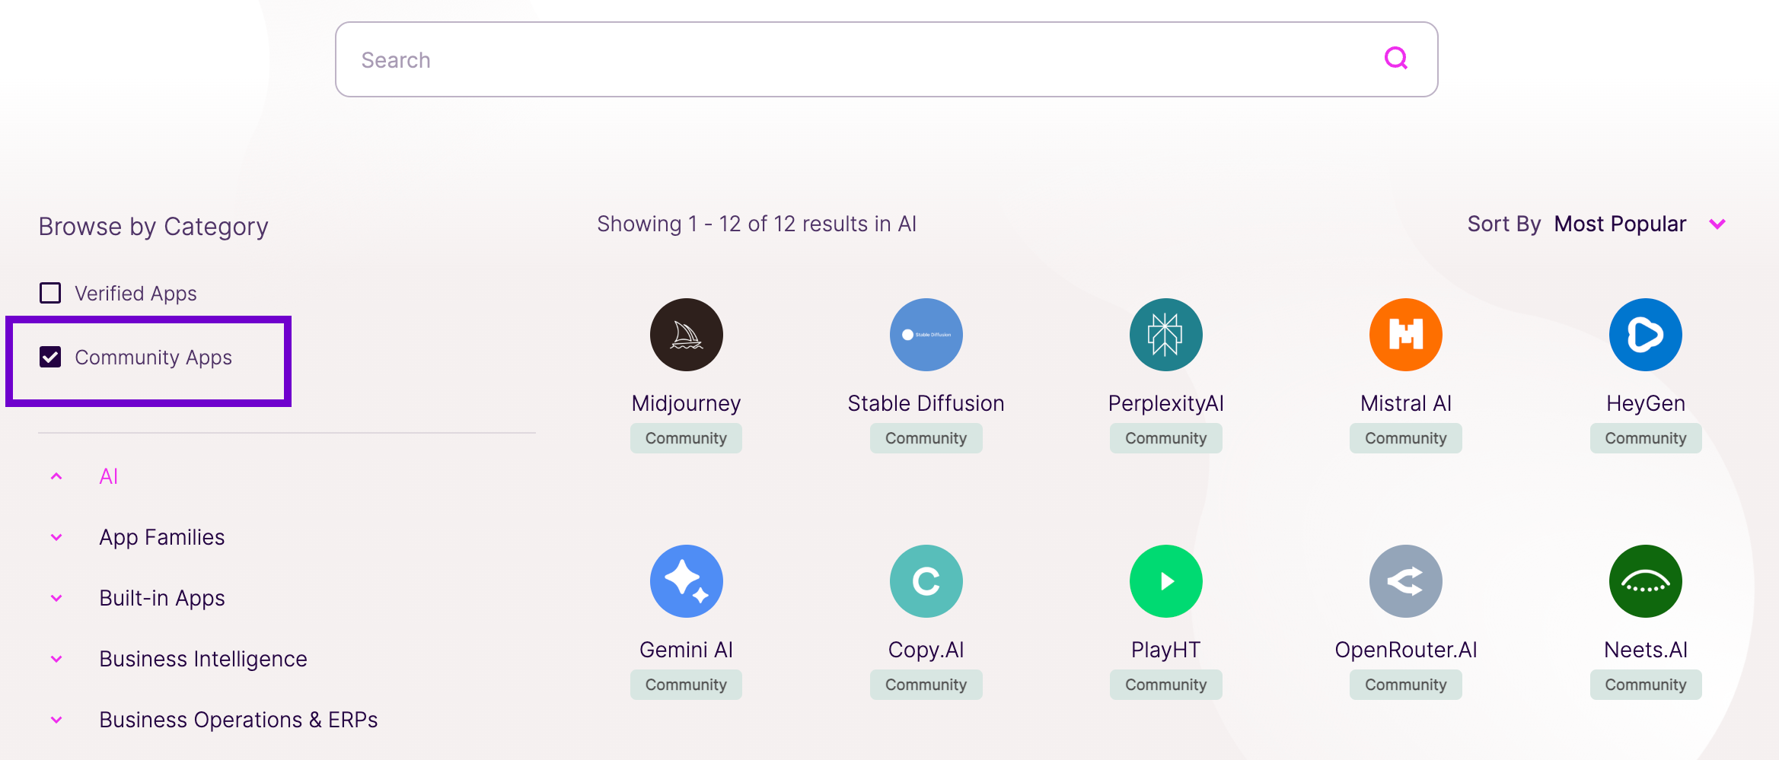This screenshot has width=1779, height=760.
Task: Select Business Operations & ERPs category
Action: 238,720
